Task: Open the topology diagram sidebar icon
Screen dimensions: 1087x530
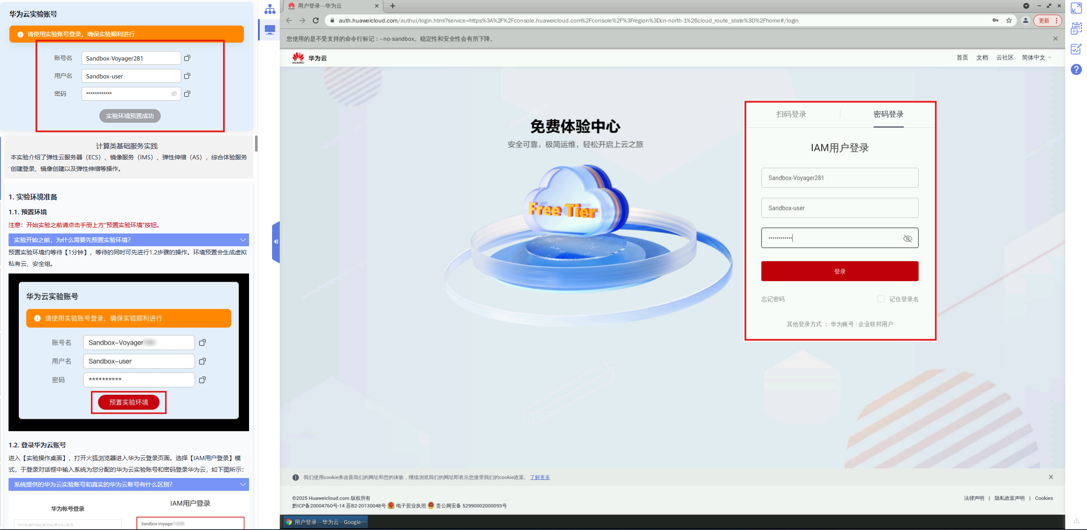Action: (270, 9)
